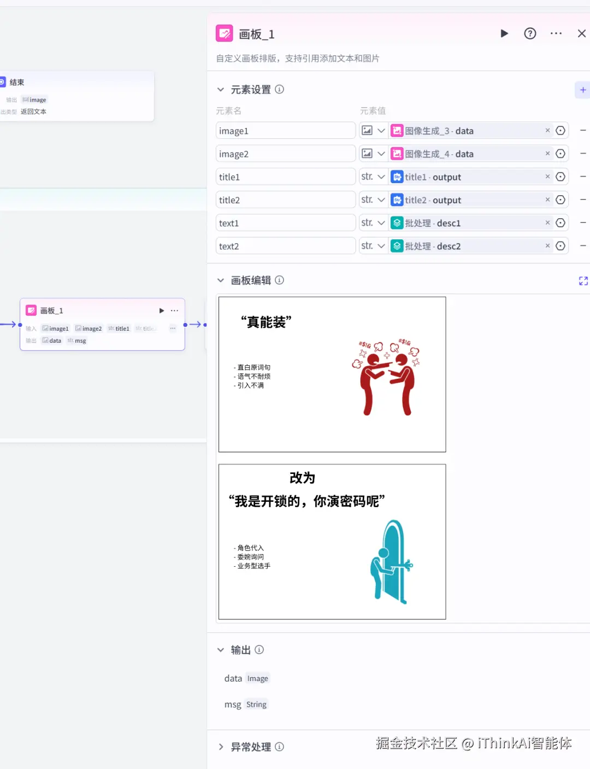Run the 画板_1 node via play icon
The width and height of the screenshot is (590, 769).
(x=504, y=33)
